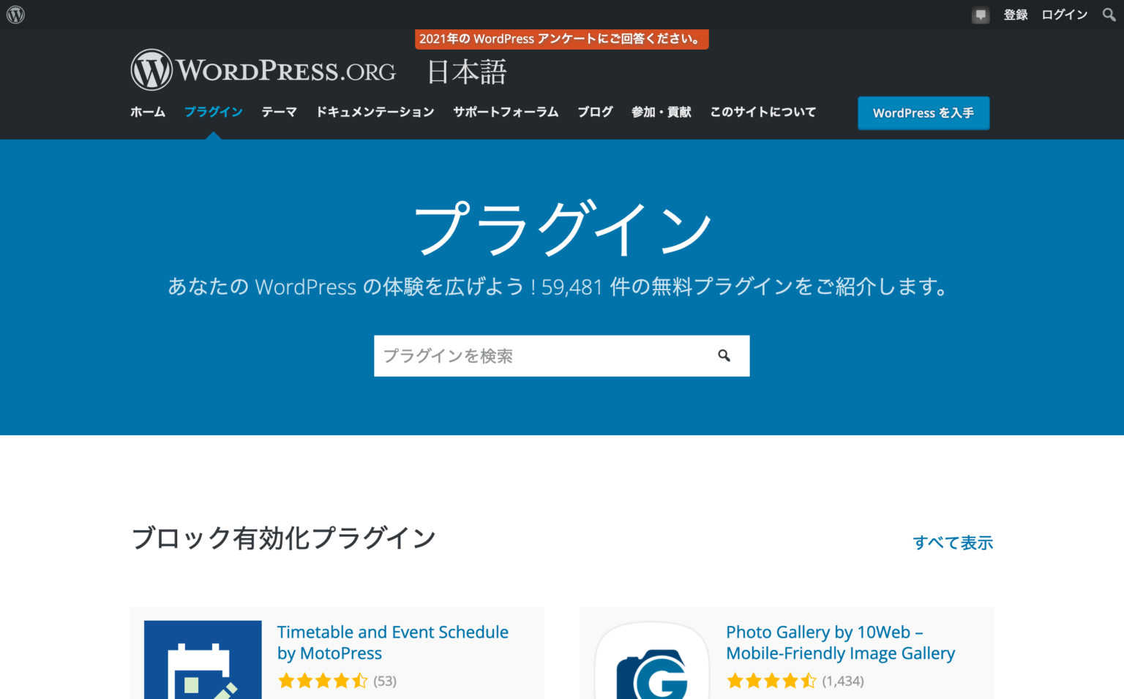Click the WordPress.org logo
Viewport: 1124px width, 699px height.
262,69
